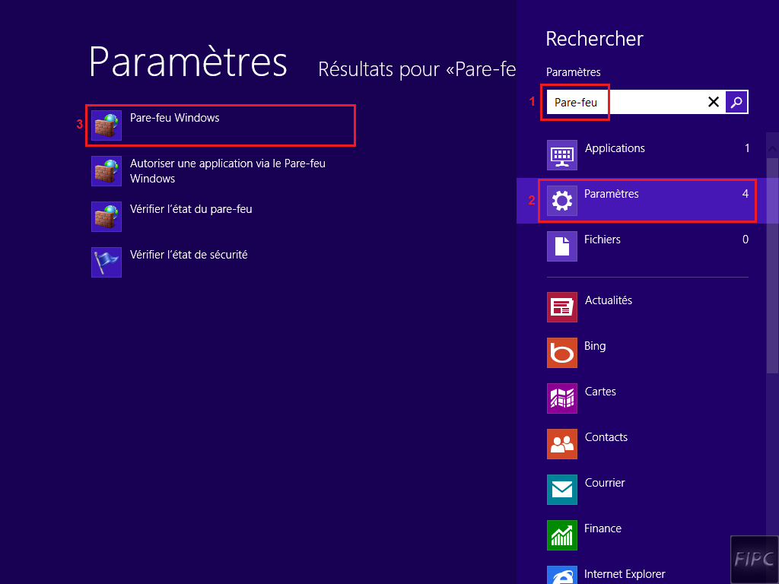Search within Cartes label
The height and width of the screenshot is (584, 779).
600,392
